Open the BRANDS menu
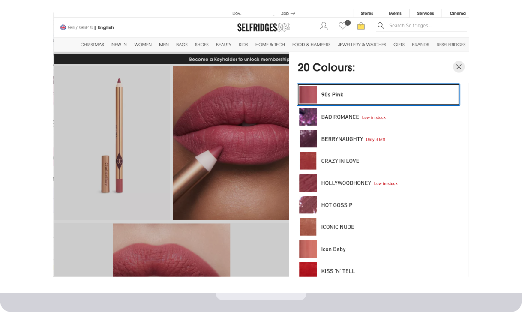This screenshot has width=522, height=315. coord(420,45)
